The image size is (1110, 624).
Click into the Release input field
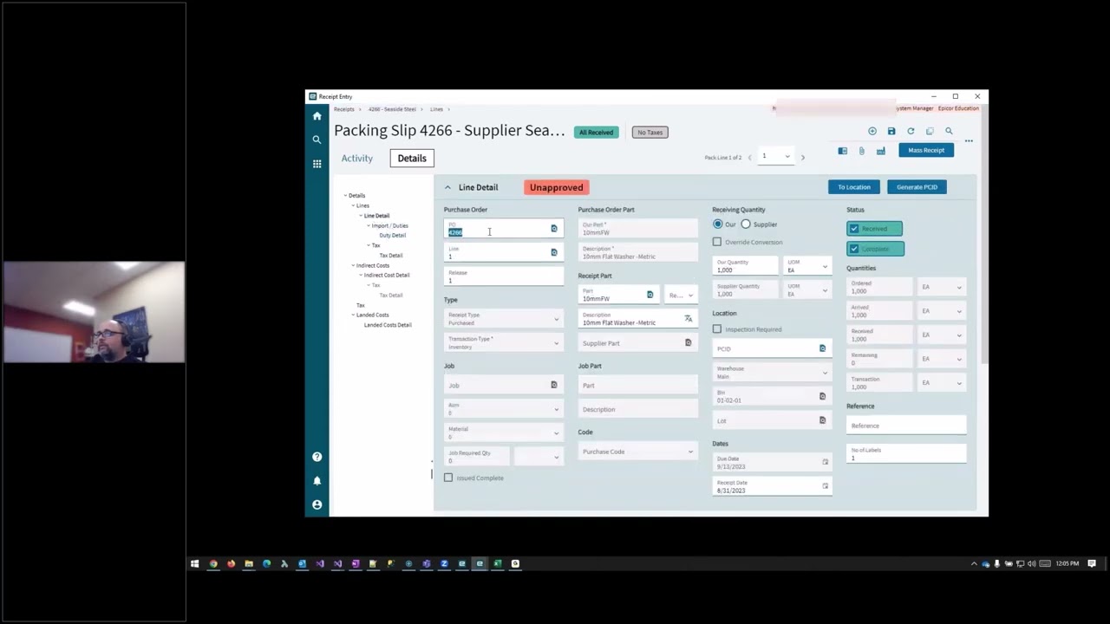pos(503,276)
